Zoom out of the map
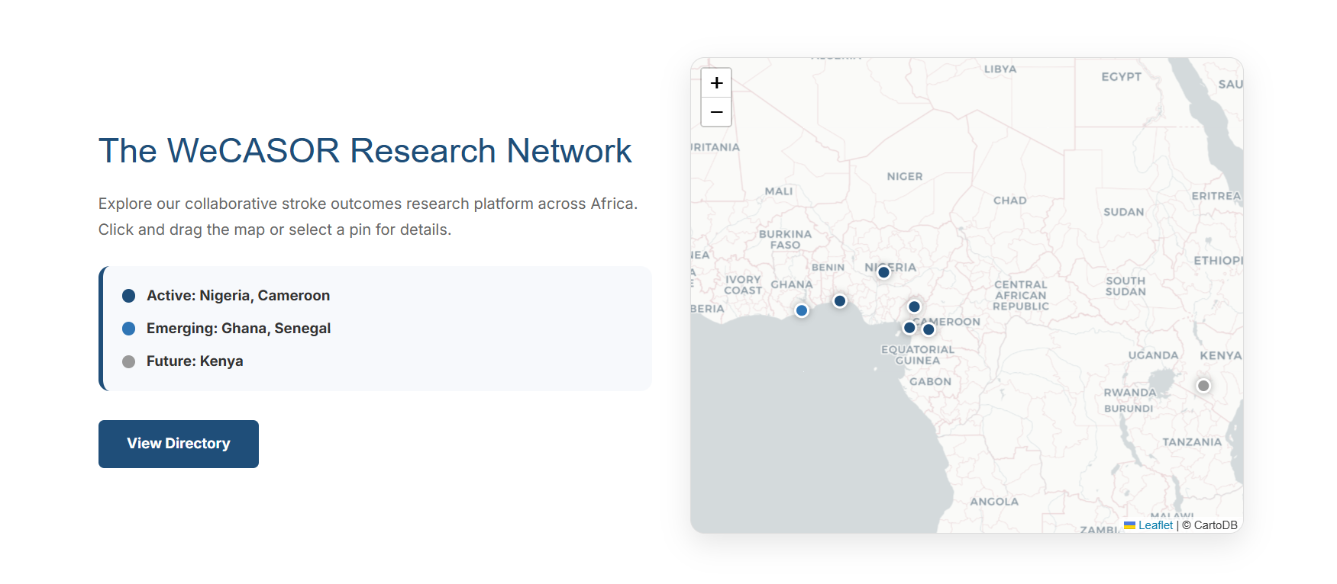The image size is (1337, 584). tap(716, 112)
